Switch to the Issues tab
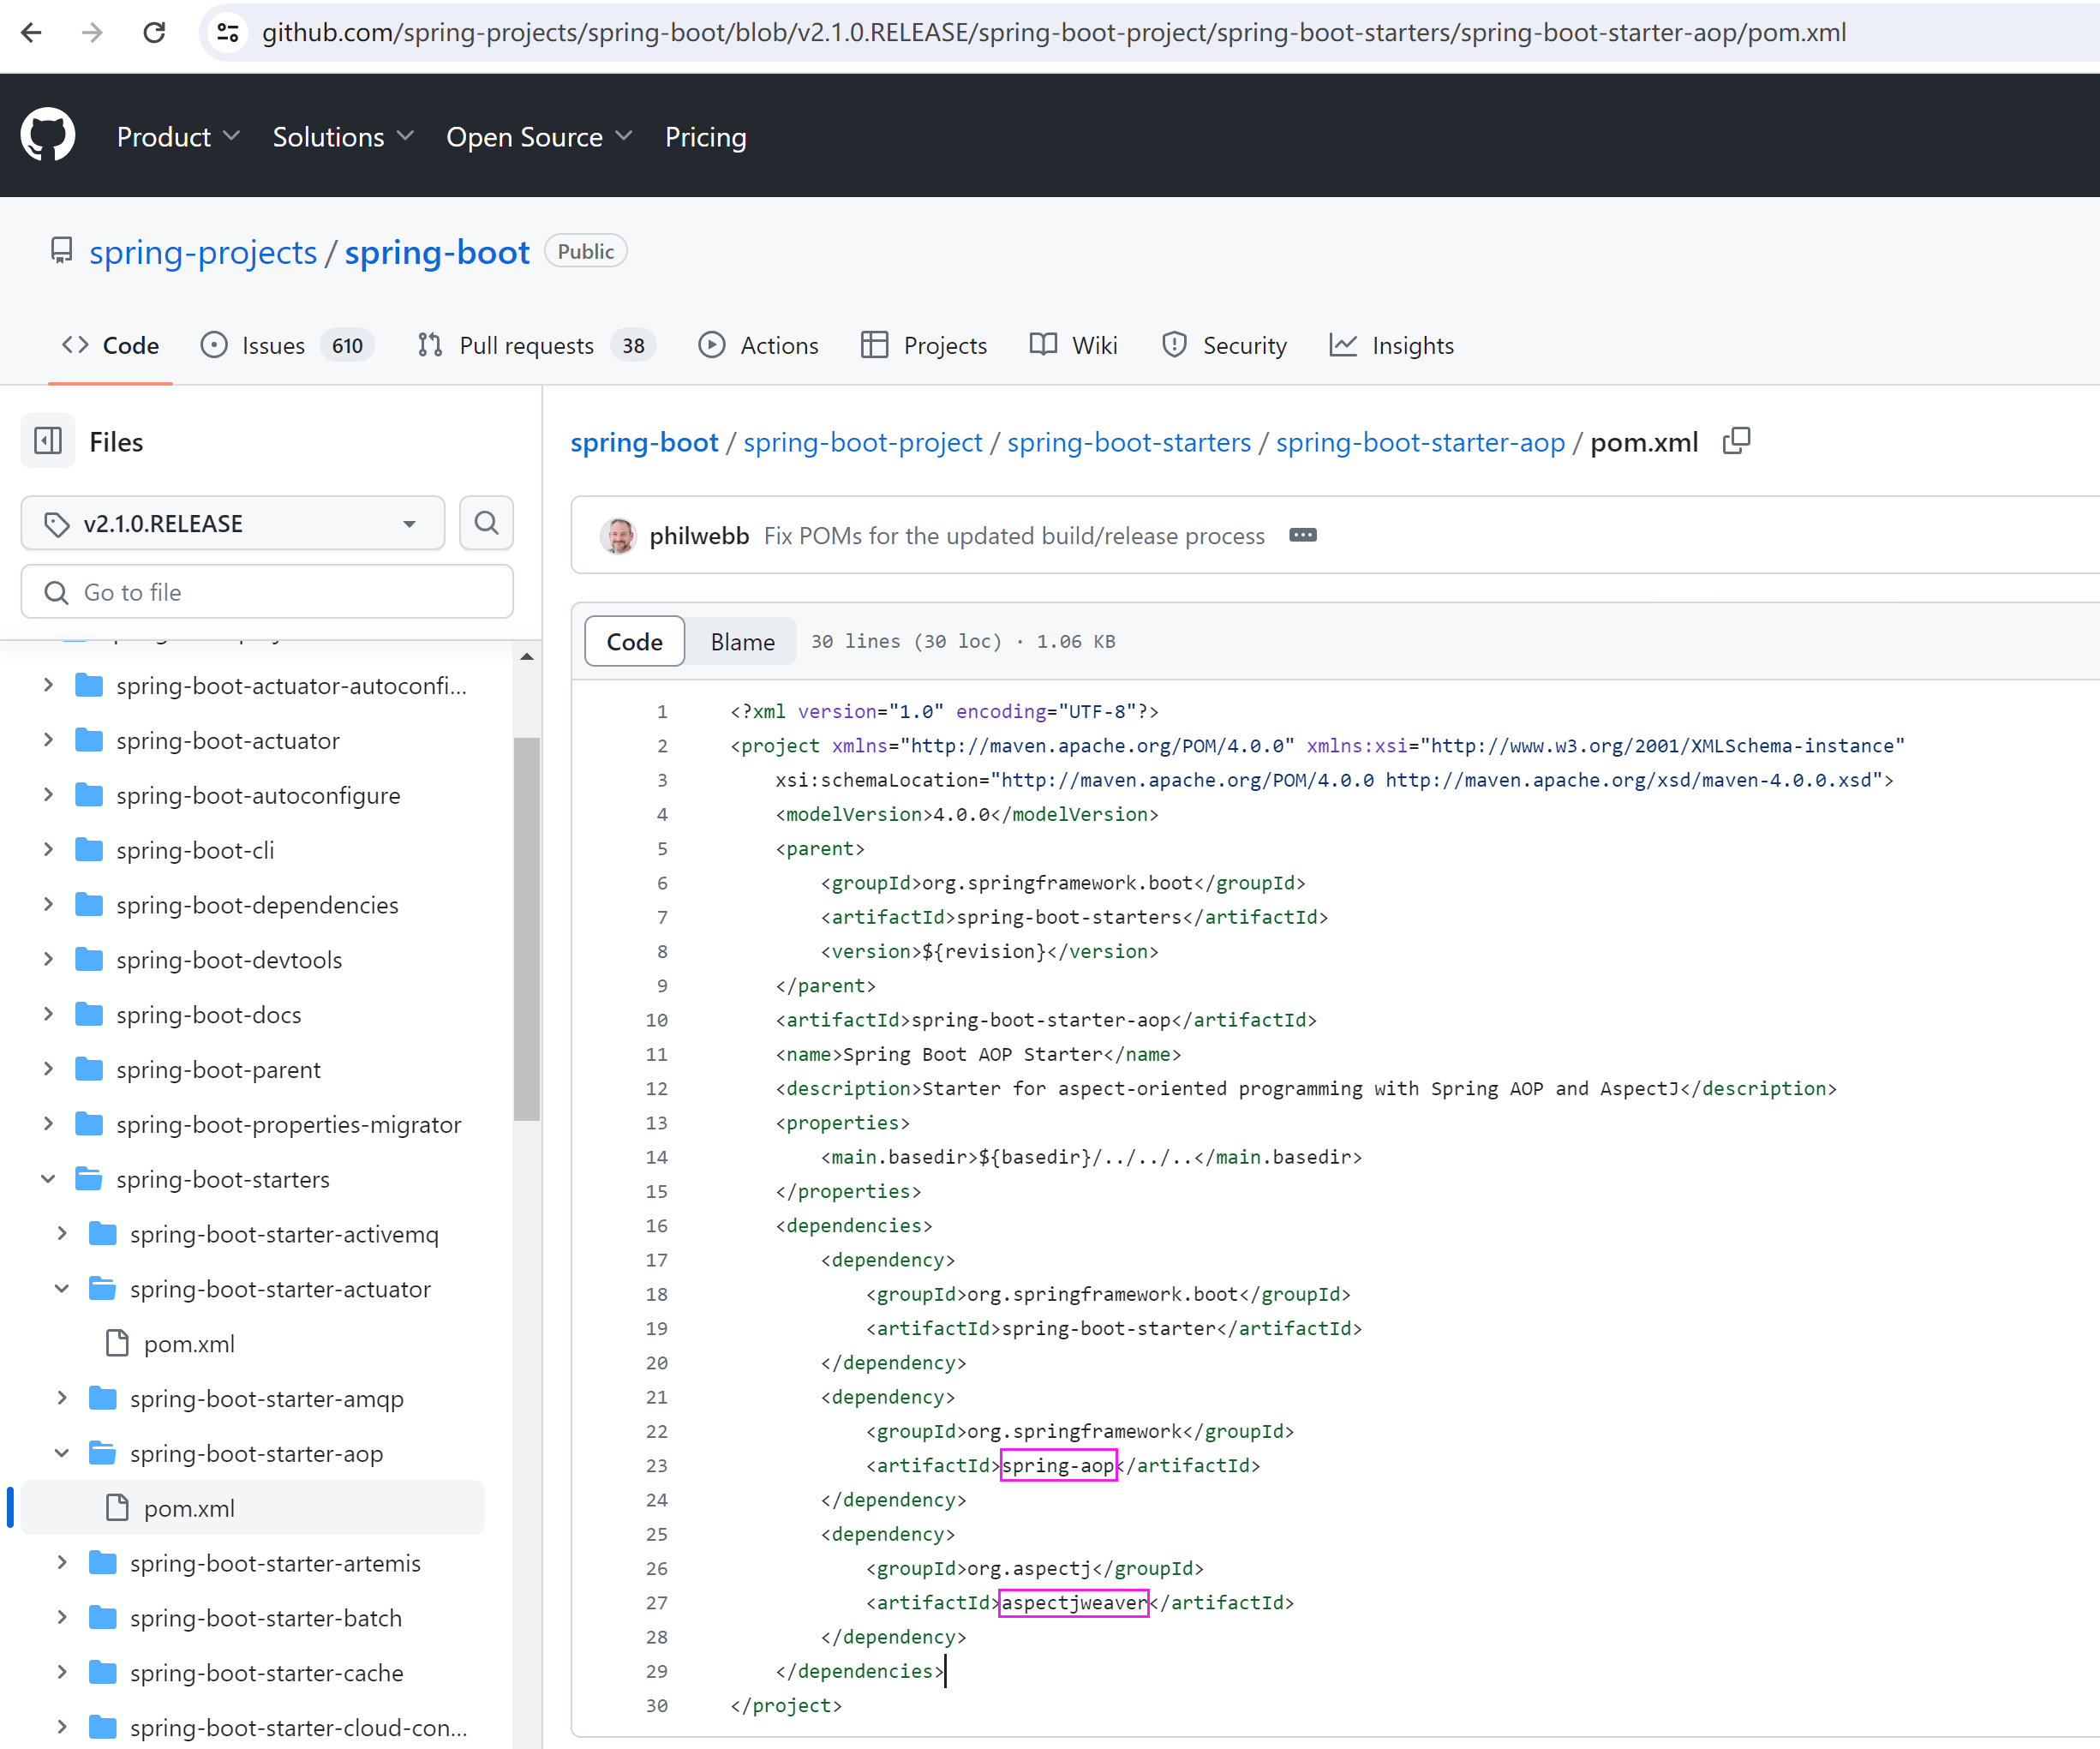The width and height of the screenshot is (2100, 1749). (x=287, y=345)
